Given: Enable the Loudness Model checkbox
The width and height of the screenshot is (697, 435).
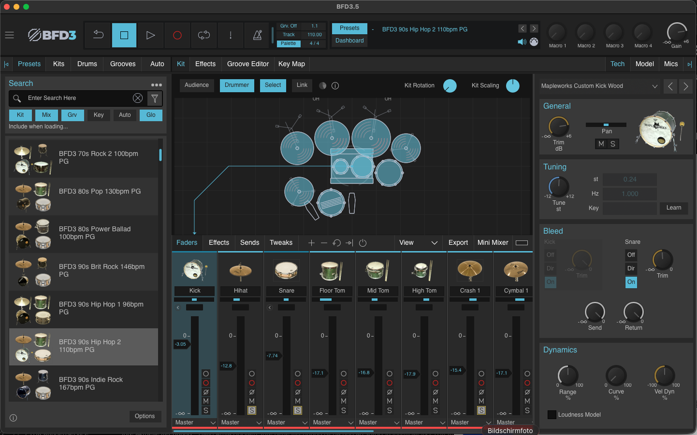Looking at the screenshot, I should 552,415.
